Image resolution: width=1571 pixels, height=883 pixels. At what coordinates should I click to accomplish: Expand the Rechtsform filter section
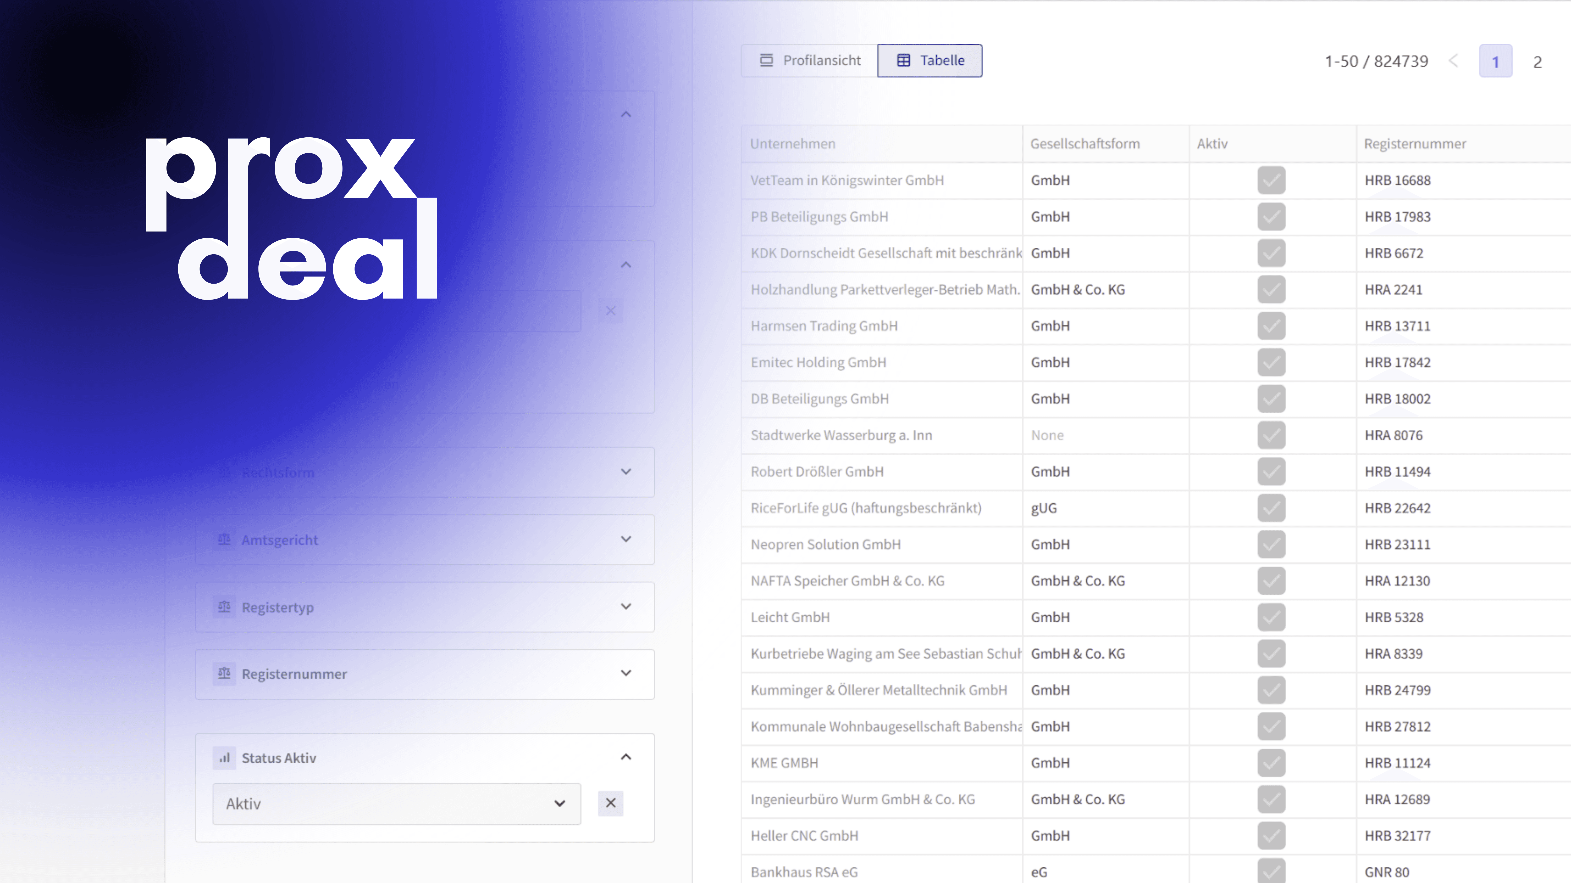click(626, 472)
